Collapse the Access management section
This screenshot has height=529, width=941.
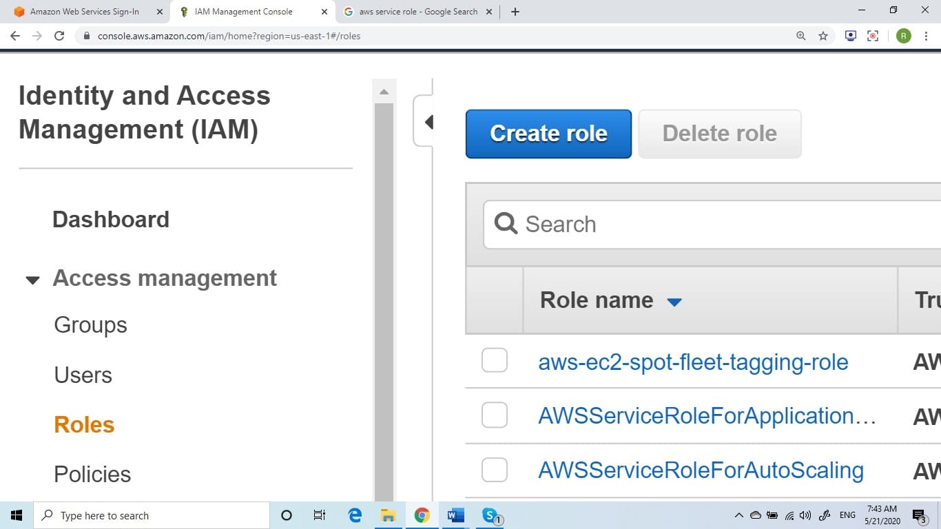(x=32, y=280)
